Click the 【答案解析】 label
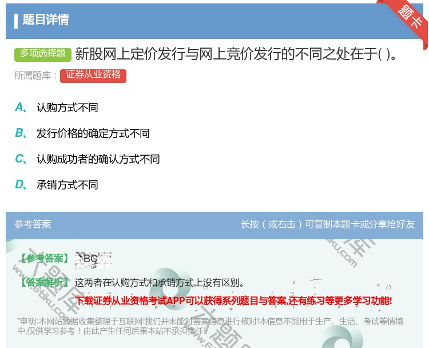429x348 pixels. click(45, 282)
